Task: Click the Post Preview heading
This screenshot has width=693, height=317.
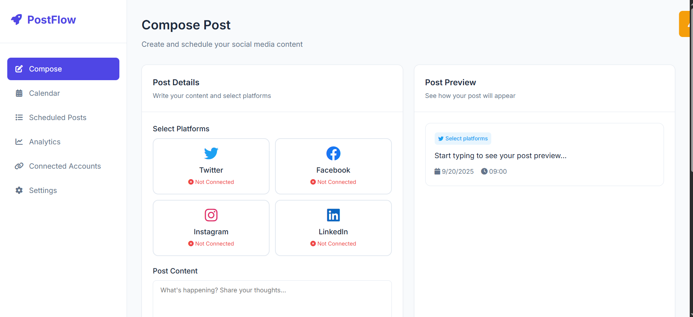Action: [451, 82]
